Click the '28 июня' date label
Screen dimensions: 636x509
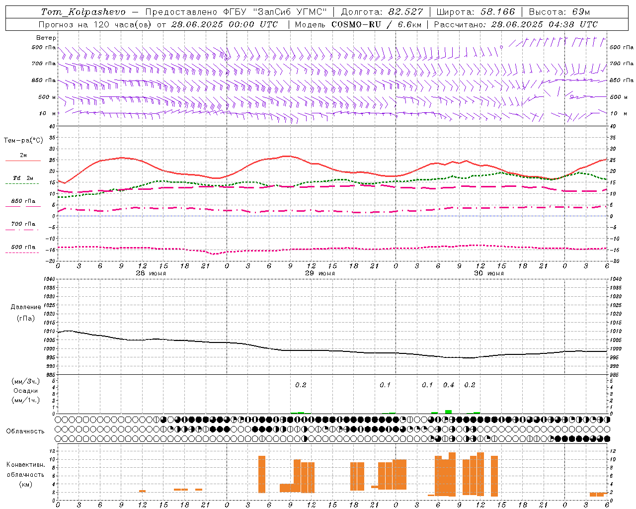click(151, 273)
